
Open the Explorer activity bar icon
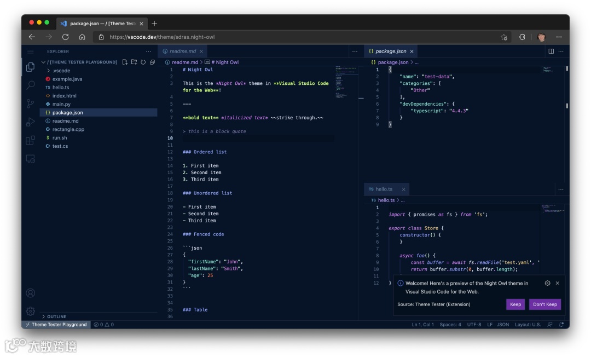(31, 67)
